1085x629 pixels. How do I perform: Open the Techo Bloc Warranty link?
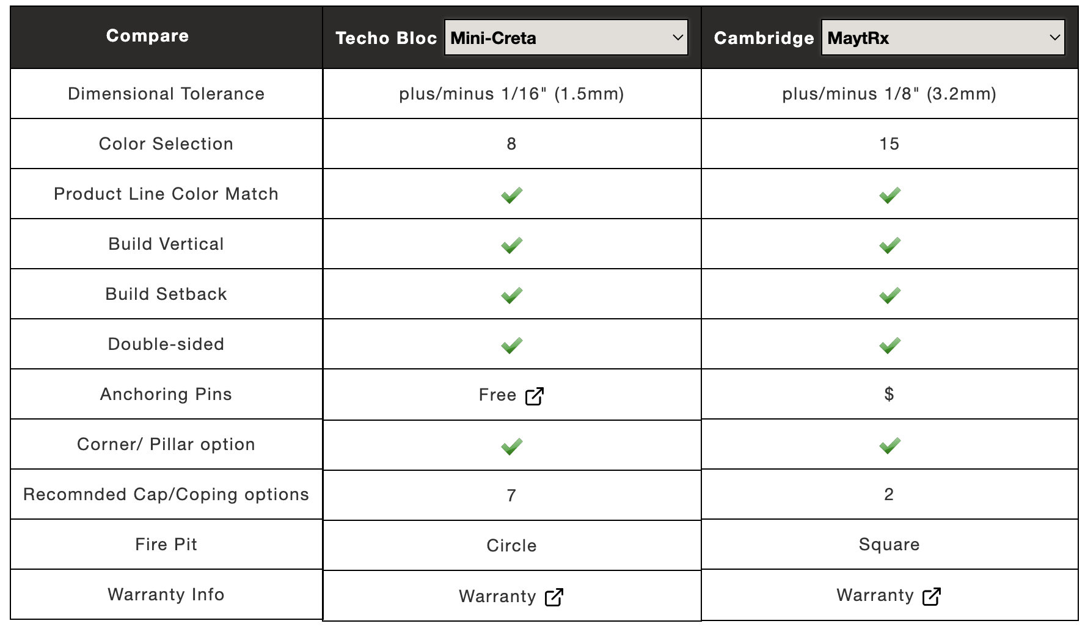[x=511, y=597]
